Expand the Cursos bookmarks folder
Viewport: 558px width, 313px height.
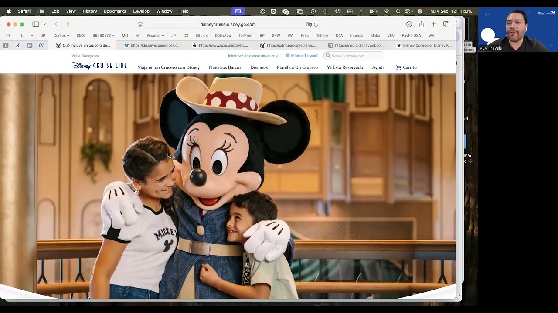[61, 36]
